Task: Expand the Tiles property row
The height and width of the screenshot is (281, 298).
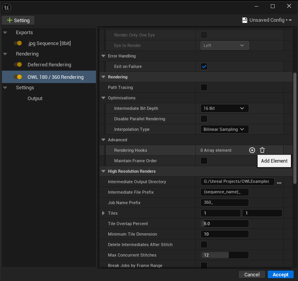Action: 103,213
